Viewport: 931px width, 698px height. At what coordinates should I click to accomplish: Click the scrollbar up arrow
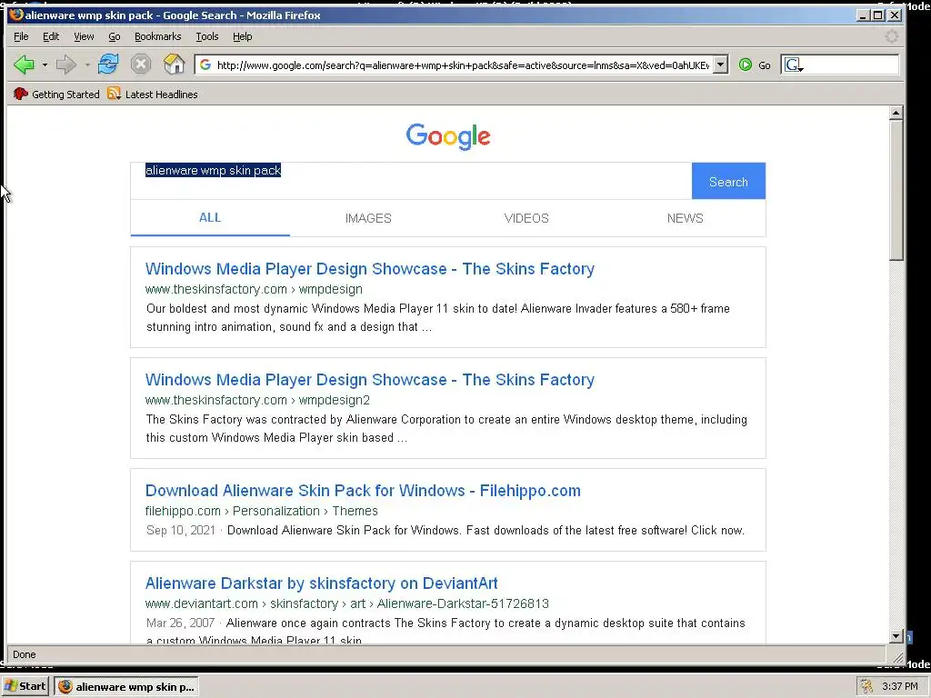pyautogui.click(x=896, y=113)
